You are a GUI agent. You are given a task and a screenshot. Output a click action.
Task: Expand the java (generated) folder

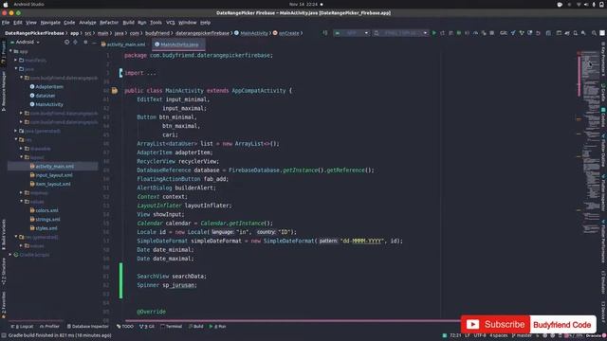pos(16,131)
